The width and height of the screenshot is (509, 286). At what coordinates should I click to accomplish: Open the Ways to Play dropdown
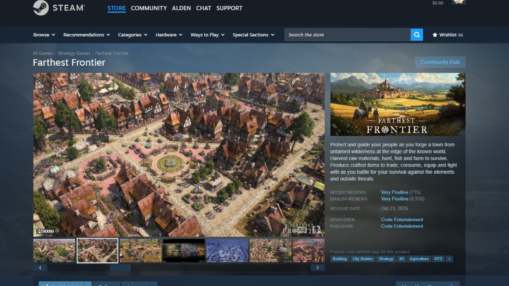tap(207, 35)
